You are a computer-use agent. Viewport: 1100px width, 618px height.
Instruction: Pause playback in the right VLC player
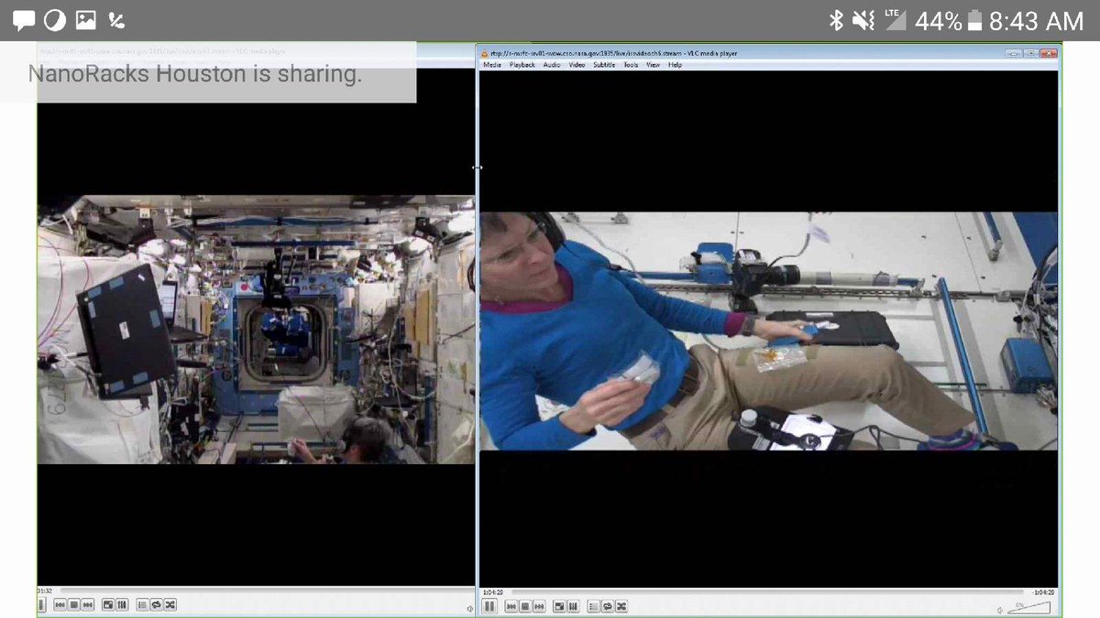489,606
